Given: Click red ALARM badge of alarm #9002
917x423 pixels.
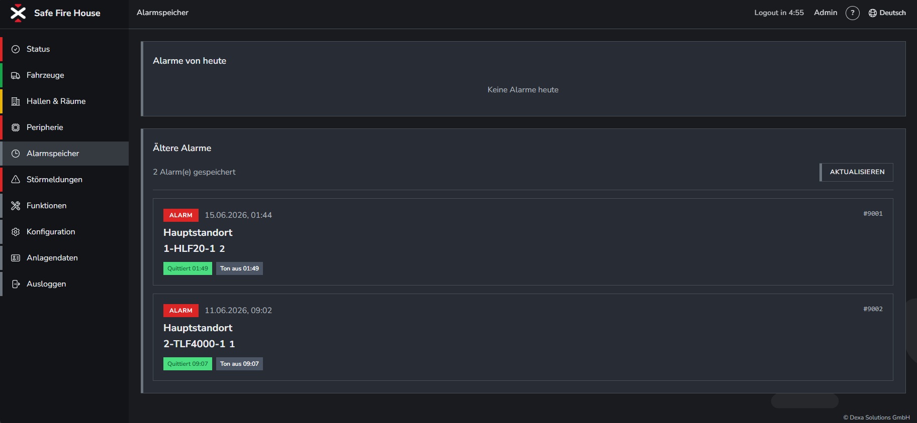Looking at the screenshot, I should [181, 311].
